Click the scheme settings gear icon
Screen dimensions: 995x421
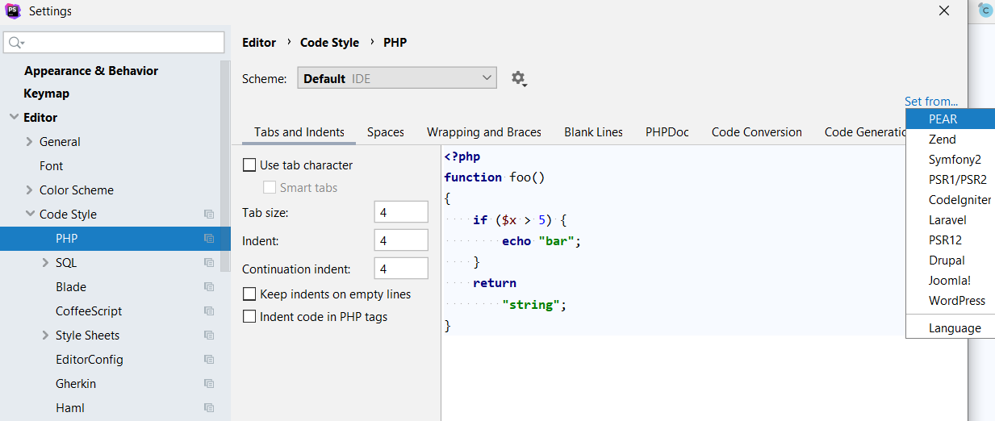tap(518, 78)
